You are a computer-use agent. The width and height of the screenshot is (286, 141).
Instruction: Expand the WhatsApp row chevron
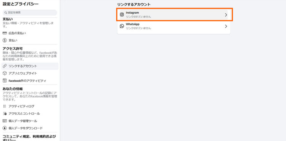[226, 26]
